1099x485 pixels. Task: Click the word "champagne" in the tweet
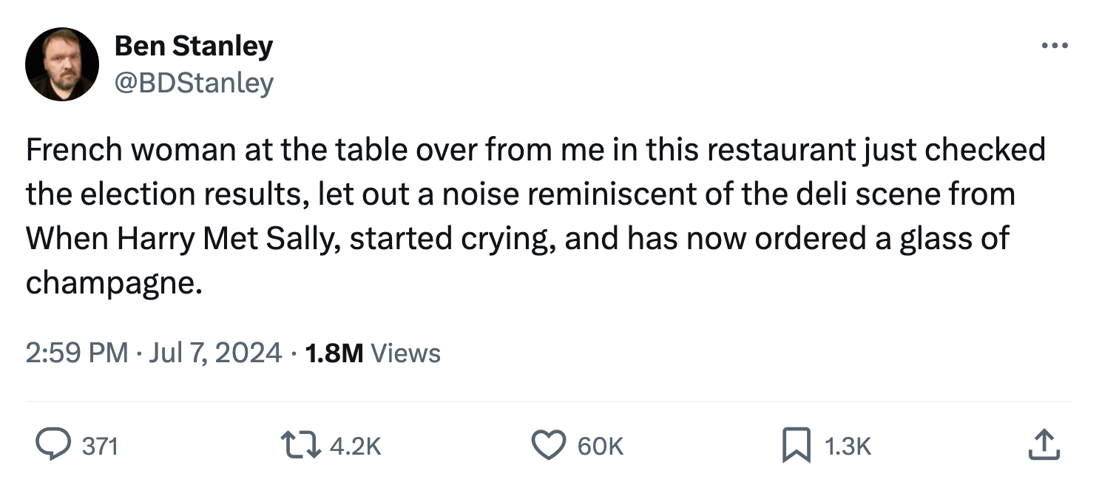(111, 285)
